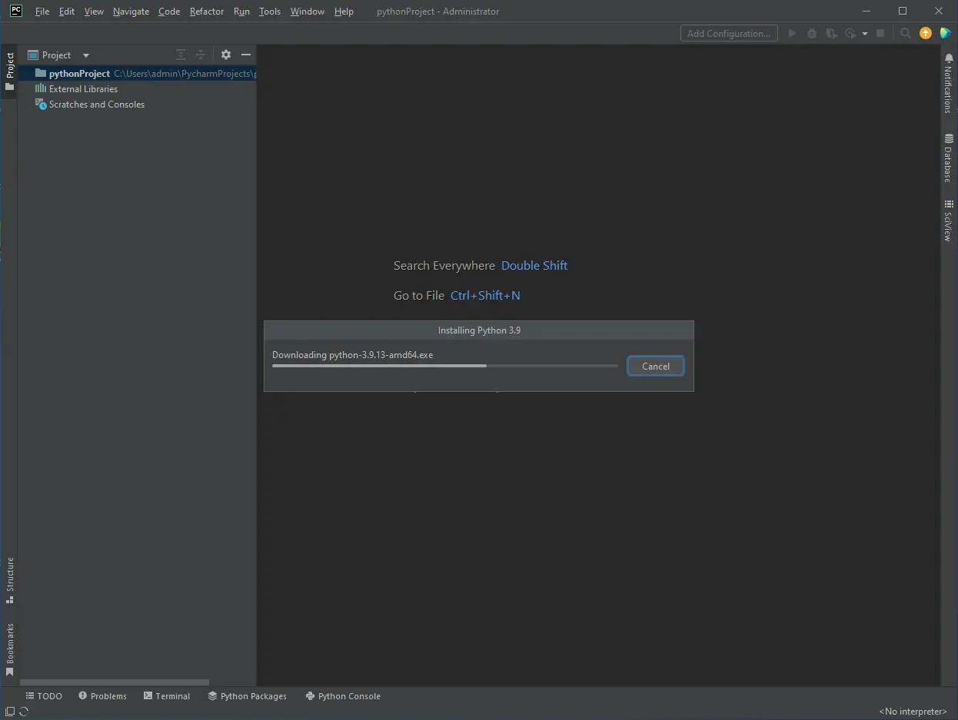958x720 pixels.
Task: Open Search Everywhere magnifier icon
Action: pyautogui.click(x=906, y=33)
